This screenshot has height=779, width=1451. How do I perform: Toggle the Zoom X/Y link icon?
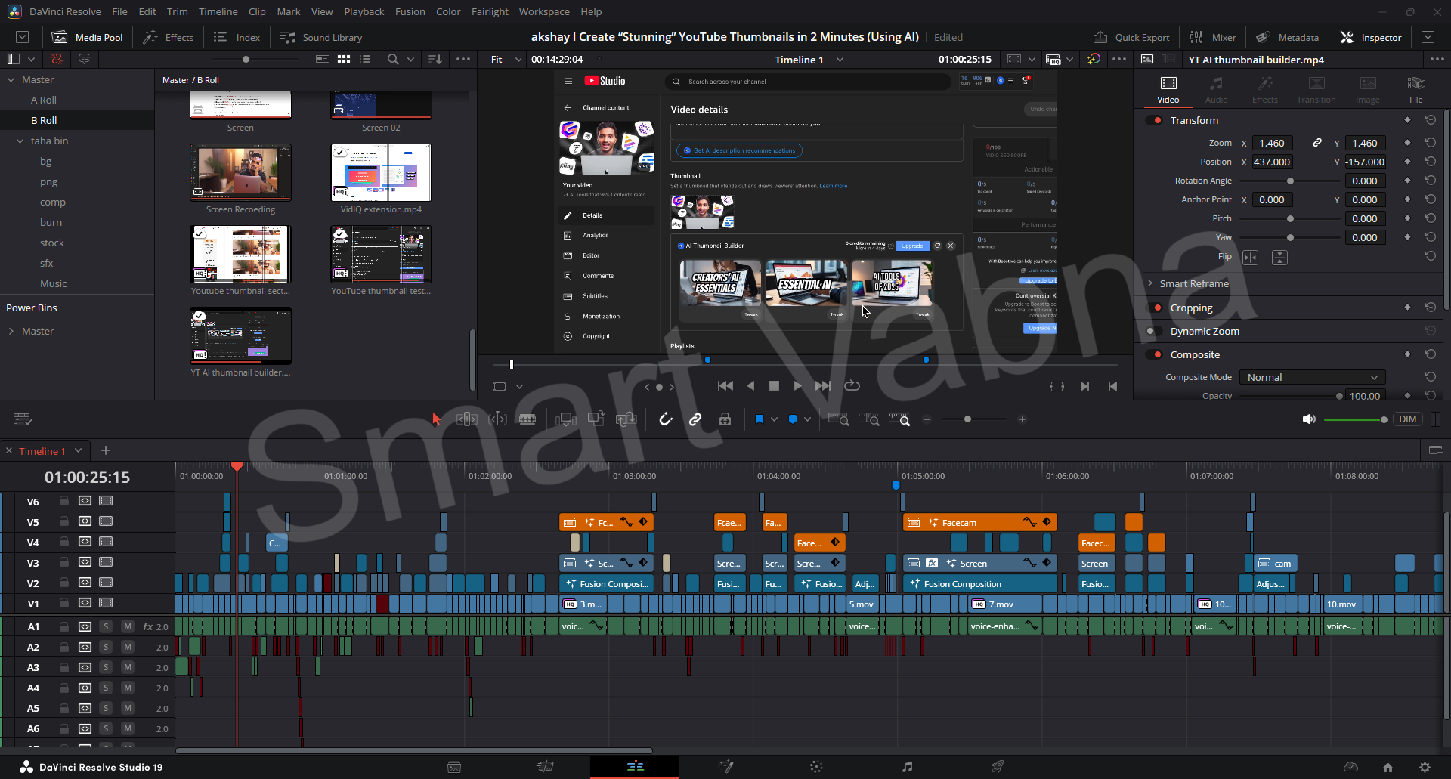click(x=1317, y=143)
